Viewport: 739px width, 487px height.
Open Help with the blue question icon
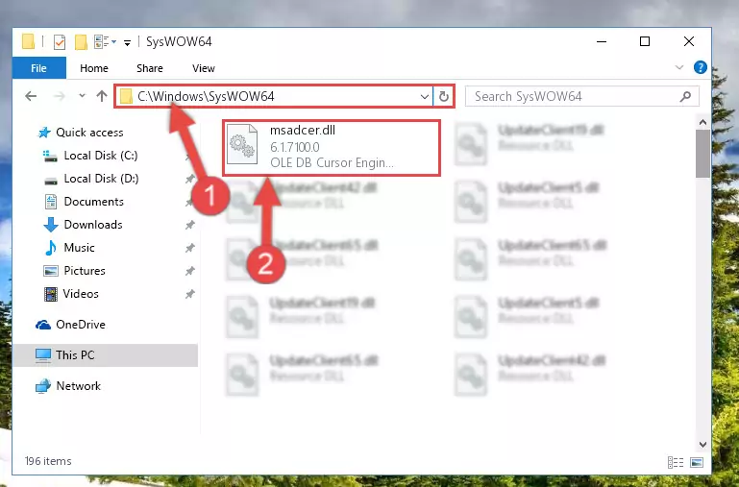(700, 68)
